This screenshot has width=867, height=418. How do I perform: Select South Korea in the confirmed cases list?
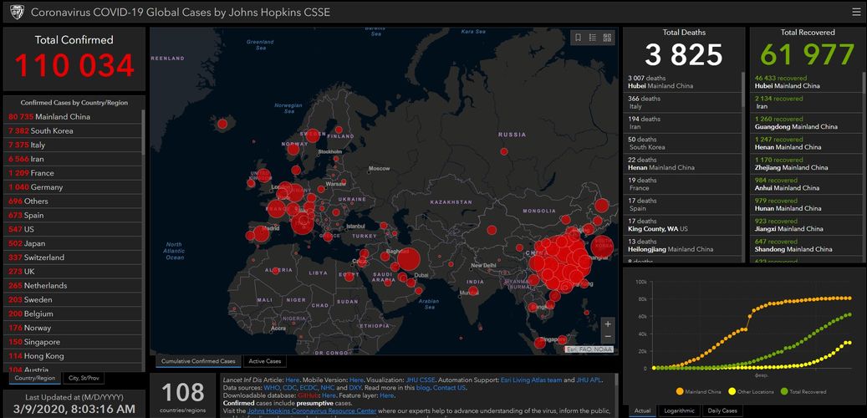[x=50, y=131]
